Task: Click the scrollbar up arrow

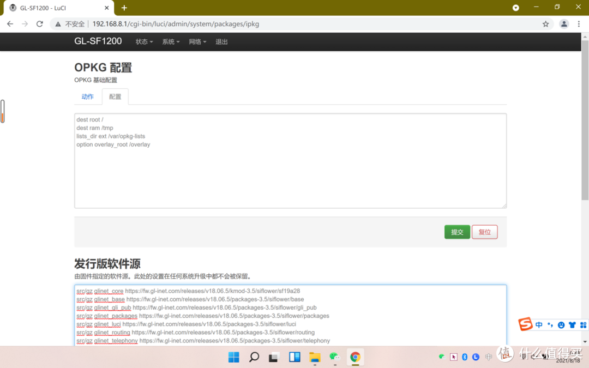Action: 585,37
